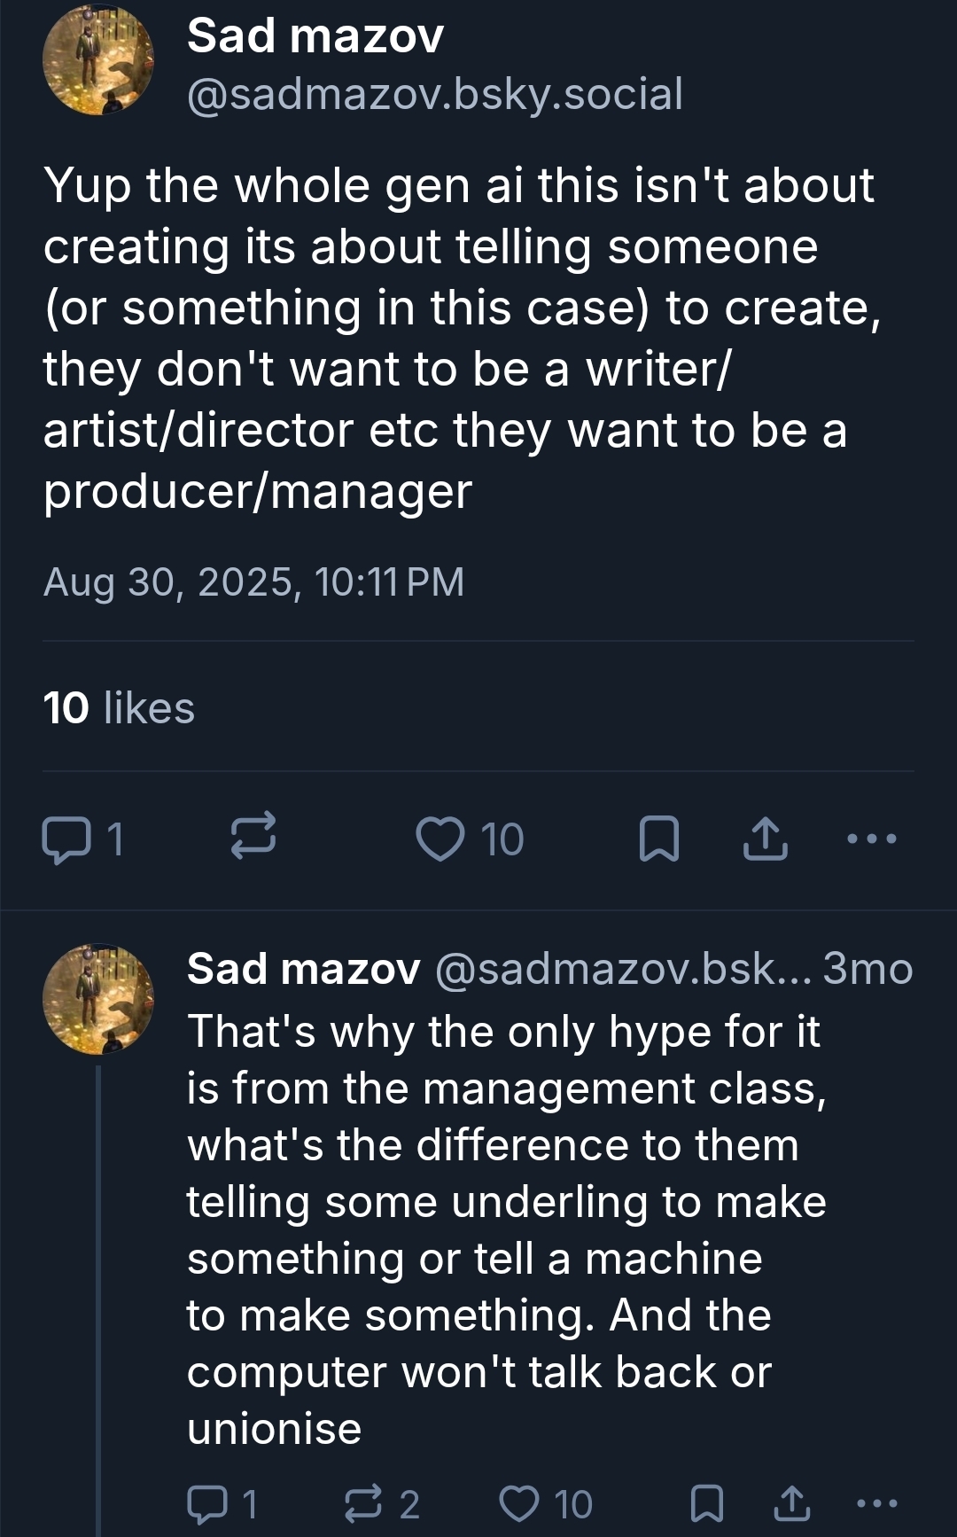Repost the main Sad mazov post

pos(253,839)
